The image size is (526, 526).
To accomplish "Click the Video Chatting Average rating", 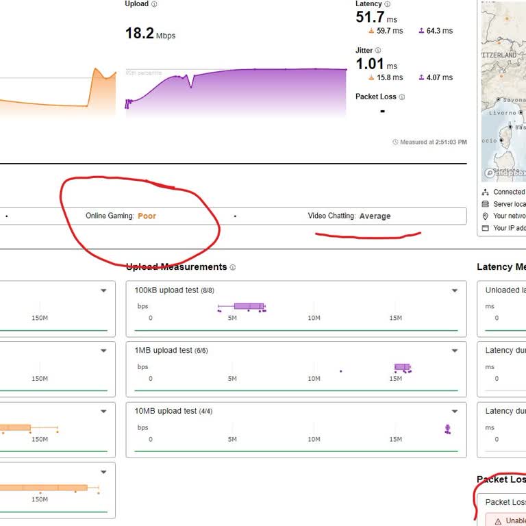I will pyautogui.click(x=375, y=216).
